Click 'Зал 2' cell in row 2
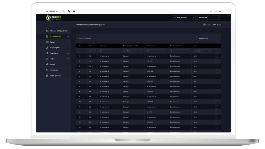Image resolution: width=265 pixels, height=149 pixels. pos(195,61)
